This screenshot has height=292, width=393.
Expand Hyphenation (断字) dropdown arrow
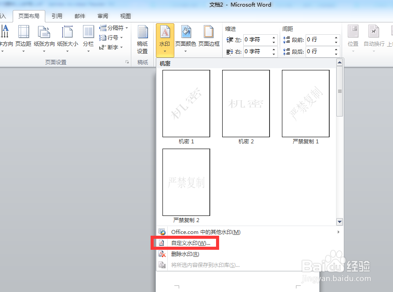[121, 47]
